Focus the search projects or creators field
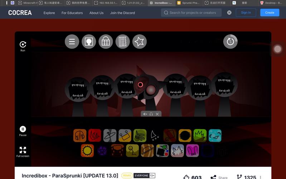The height and width of the screenshot is (179, 286). coord(191,13)
